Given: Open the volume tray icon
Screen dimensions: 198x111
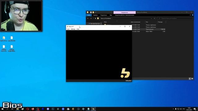Looking at the screenshot, I should click(181, 109).
